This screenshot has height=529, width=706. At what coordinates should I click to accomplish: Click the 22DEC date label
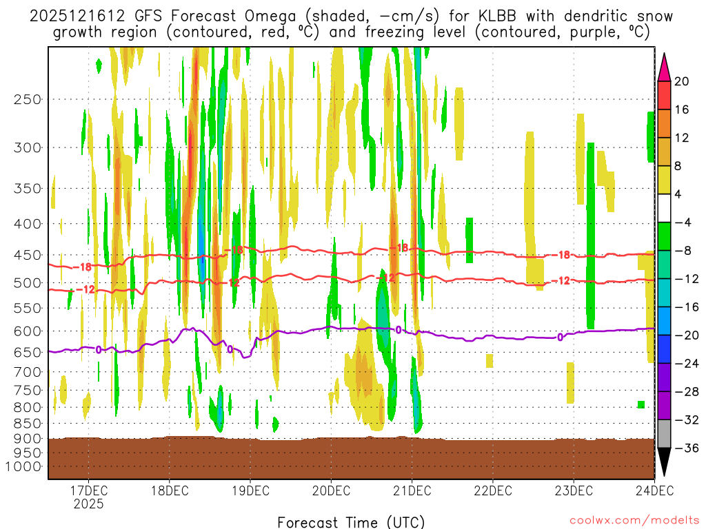click(x=492, y=490)
